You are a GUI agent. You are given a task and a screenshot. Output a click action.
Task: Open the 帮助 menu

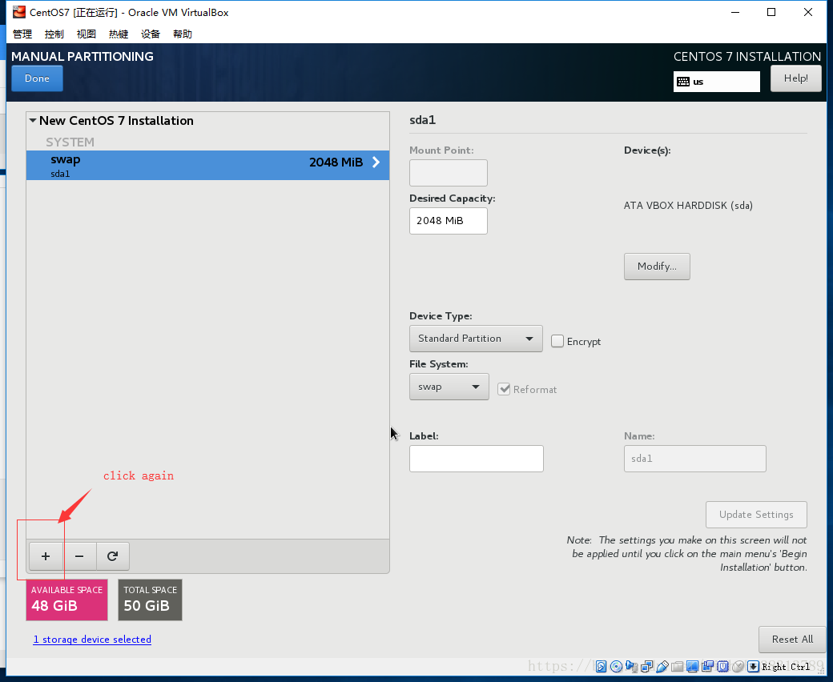click(183, 34)
